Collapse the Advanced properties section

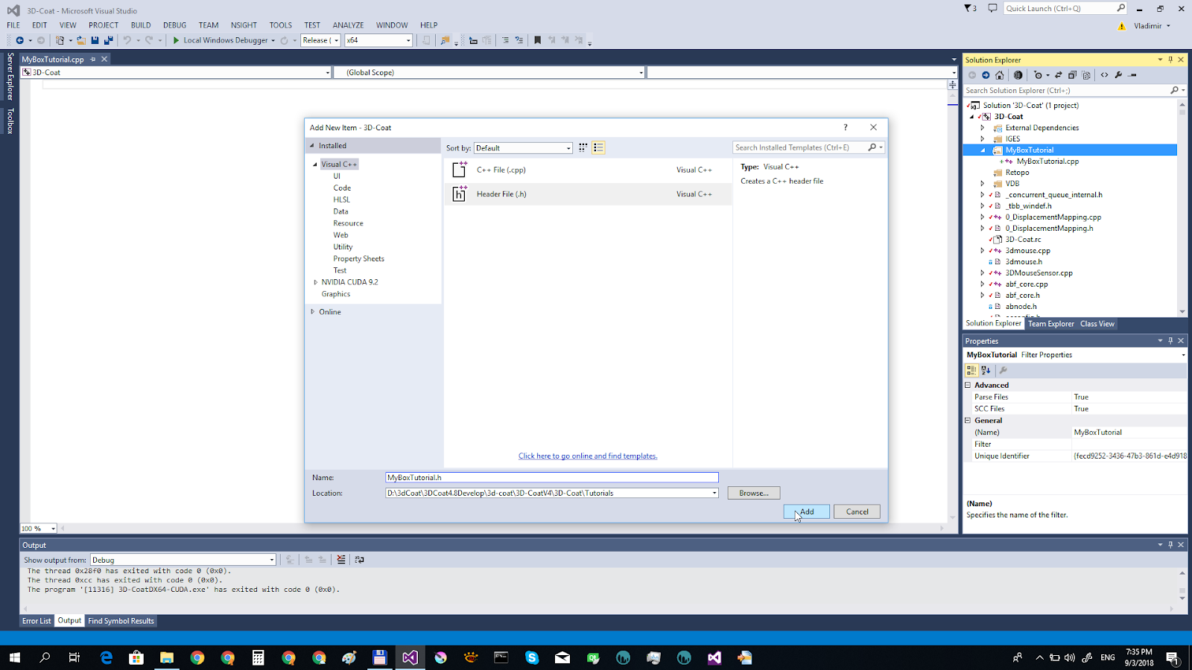point(968,385)
